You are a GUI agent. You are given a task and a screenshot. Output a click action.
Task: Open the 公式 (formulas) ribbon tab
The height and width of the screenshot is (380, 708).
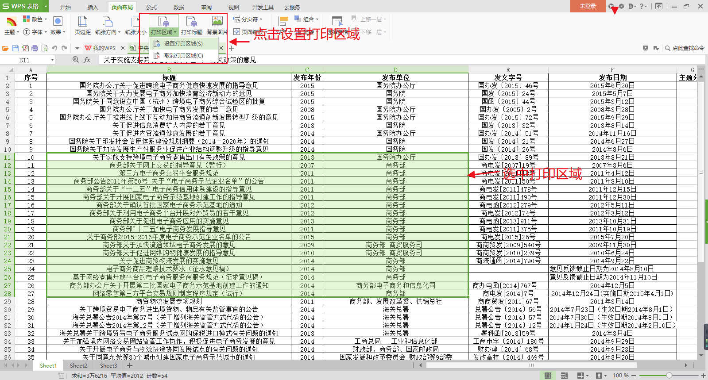[x=151, y=7]
